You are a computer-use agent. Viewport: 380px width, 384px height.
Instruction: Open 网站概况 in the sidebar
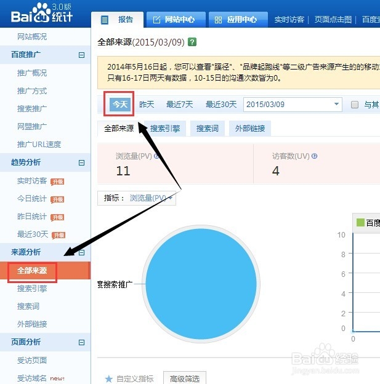(x=32, y=37)
